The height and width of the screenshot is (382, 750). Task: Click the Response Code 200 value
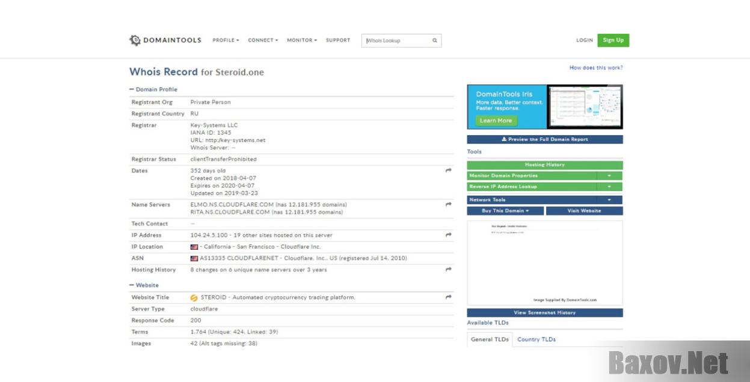coord(195,320)
